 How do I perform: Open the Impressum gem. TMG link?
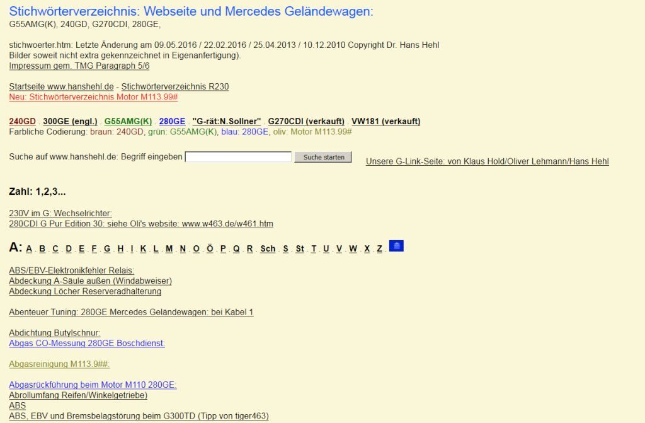(x=79, y=66)
